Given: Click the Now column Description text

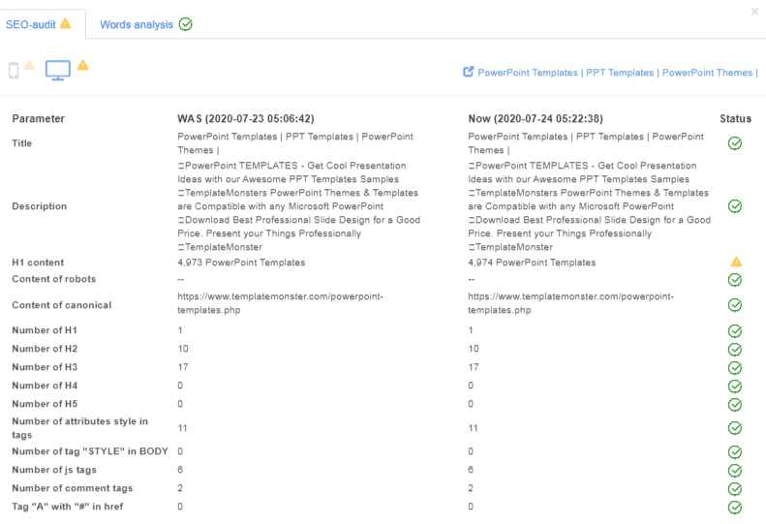Looking at the screenshot, I should [x=590, y=206].
